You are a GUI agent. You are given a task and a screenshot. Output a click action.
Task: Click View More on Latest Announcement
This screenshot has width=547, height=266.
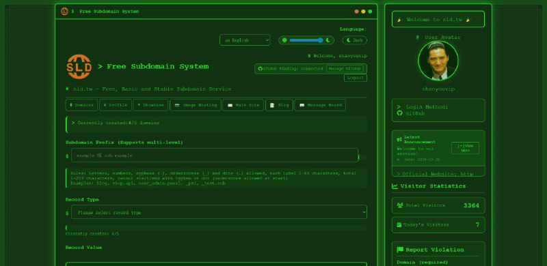coord(465,148)
